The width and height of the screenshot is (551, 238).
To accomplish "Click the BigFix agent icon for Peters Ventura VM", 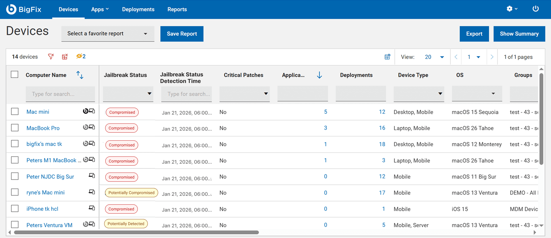I will point(86,224).
